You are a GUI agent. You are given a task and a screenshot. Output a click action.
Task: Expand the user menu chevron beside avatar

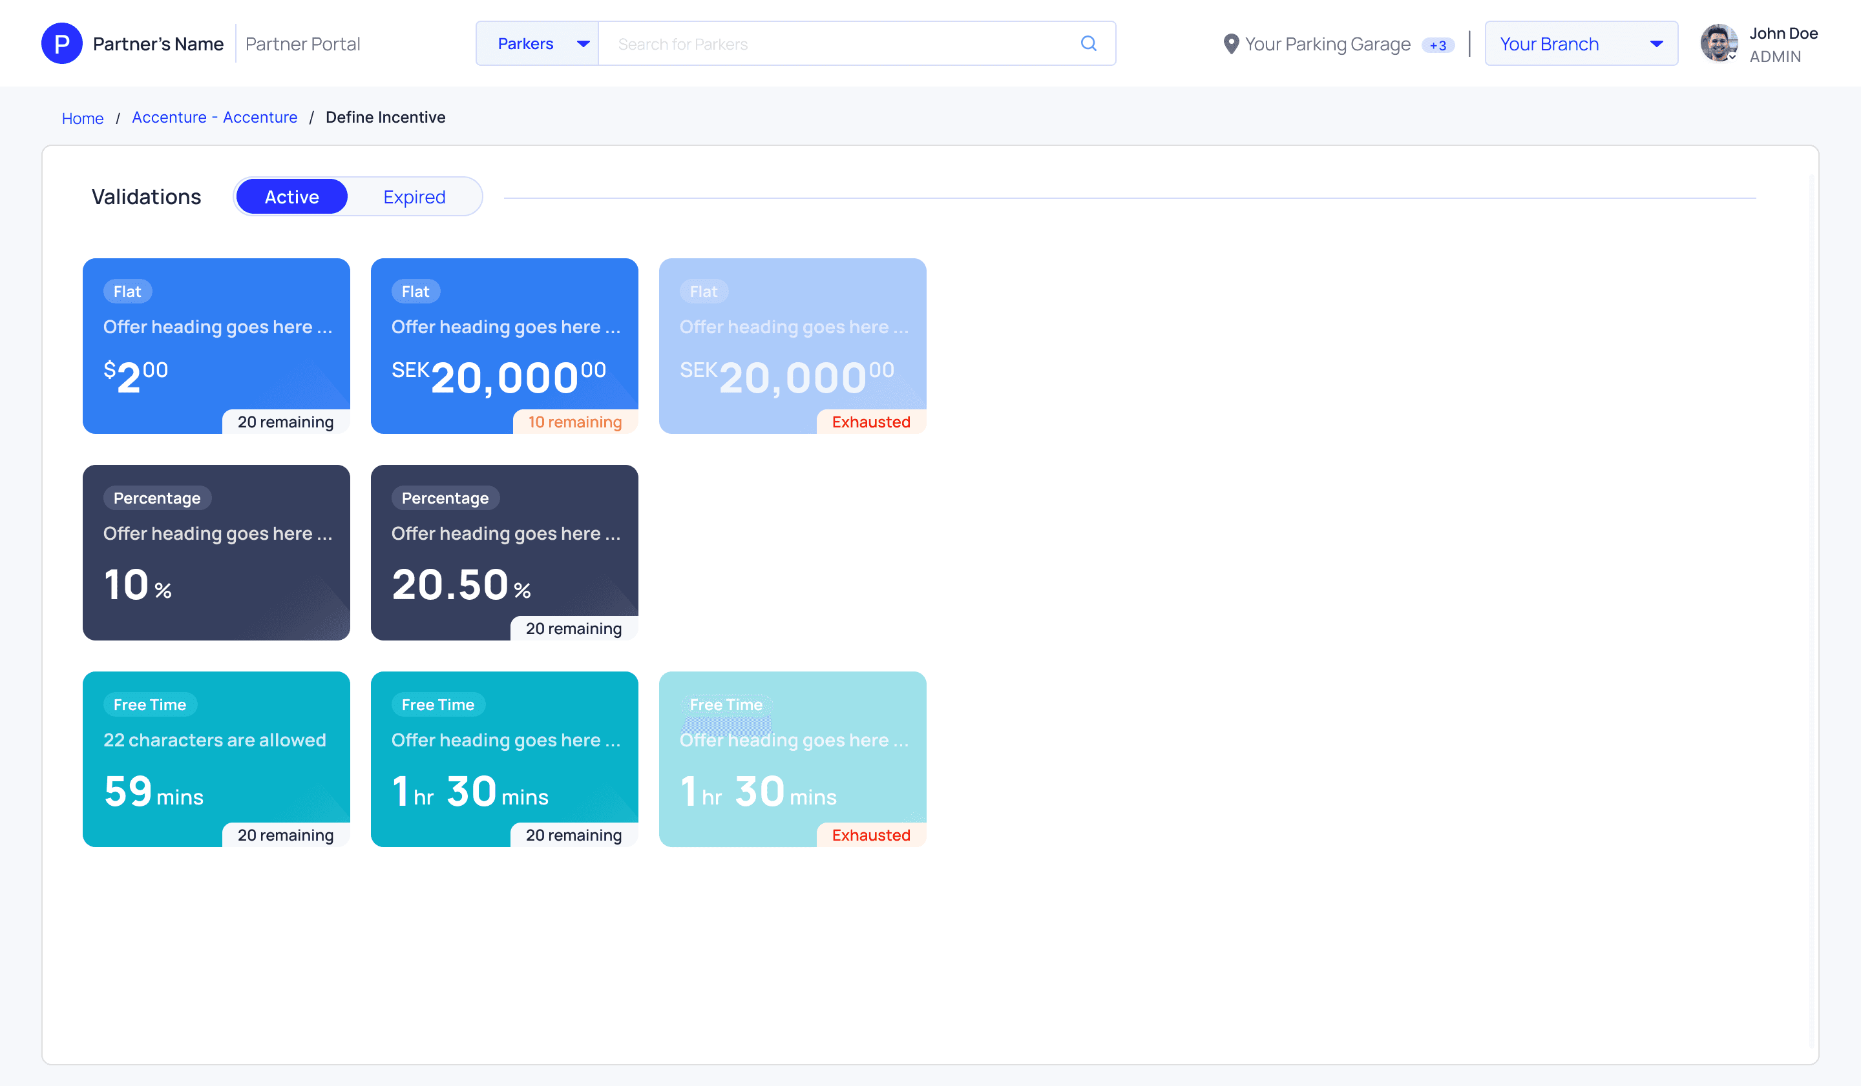1732,56
